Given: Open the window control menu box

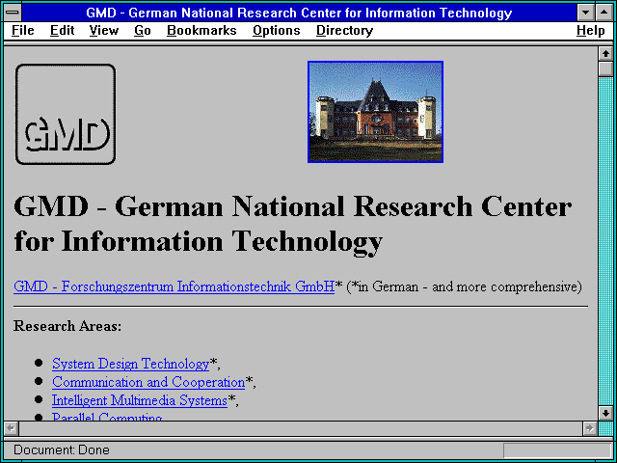Looking at the screenshot, I should pos(13,13).
